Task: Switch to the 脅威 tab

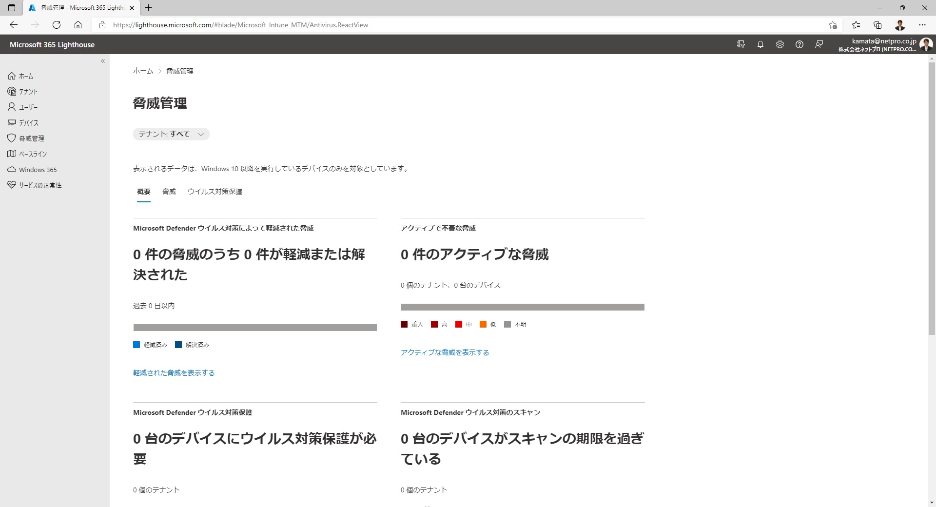Action: [x=169, y=192]
